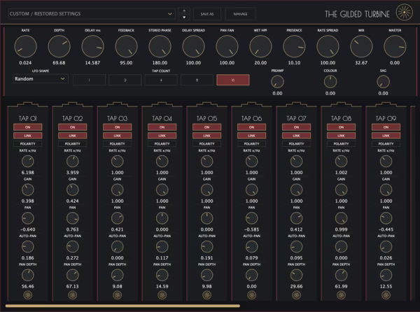Image resolution: width=420 pixels, height=312 pixels.
Task: Click Tap 02 pan depth value 67.13
Action: pos(73,286)
